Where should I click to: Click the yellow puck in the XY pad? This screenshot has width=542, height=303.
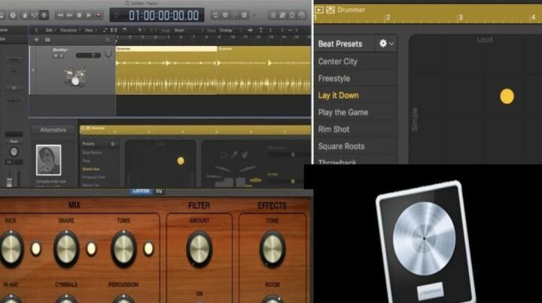click(507, 96)
